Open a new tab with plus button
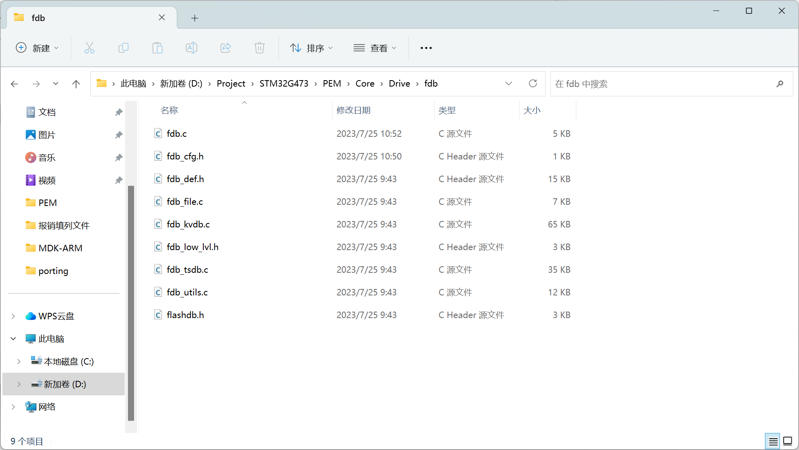The image size is (799, 450). coord(195,18)
